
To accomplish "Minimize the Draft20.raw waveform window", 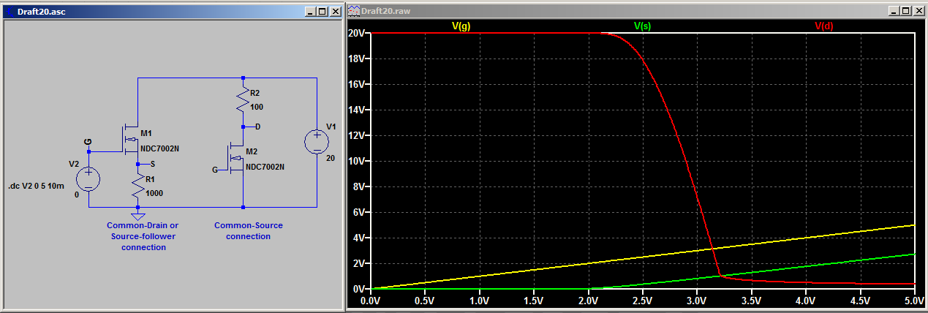I will coord(894,12).
